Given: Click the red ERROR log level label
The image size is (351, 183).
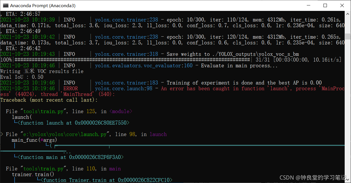Looking at the screenshot, I should [x=71, y=88].
